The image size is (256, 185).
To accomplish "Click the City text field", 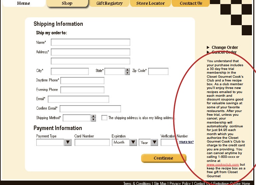I will tap(70, 71).
